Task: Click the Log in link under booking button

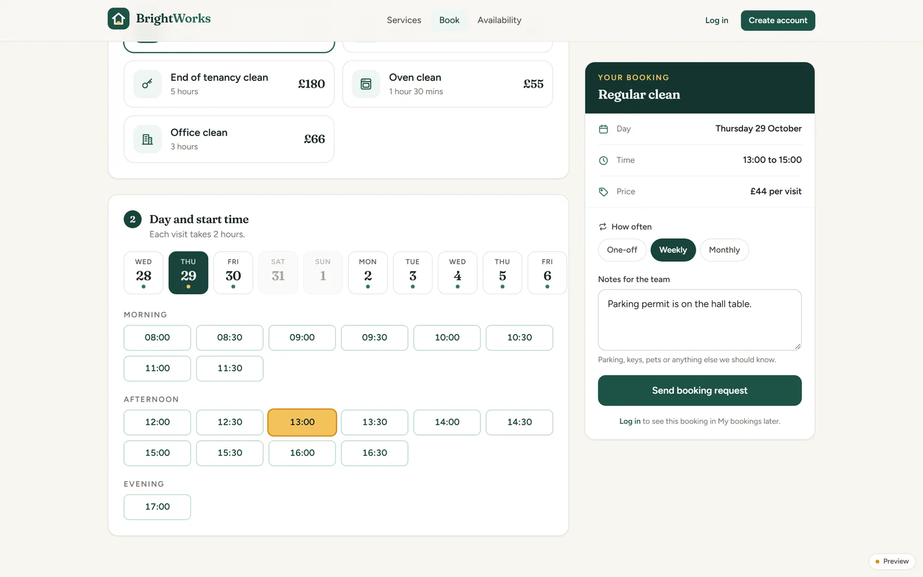Action: (630, 421)
